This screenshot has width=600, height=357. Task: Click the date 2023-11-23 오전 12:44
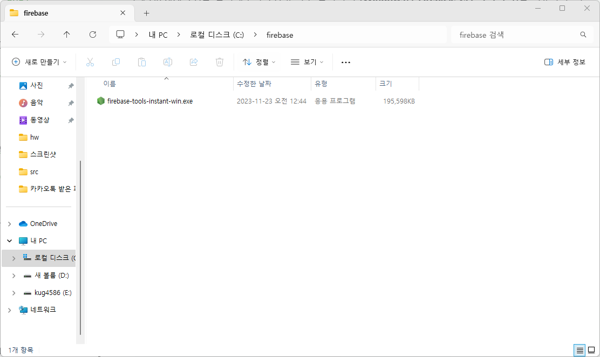(271, 101)
